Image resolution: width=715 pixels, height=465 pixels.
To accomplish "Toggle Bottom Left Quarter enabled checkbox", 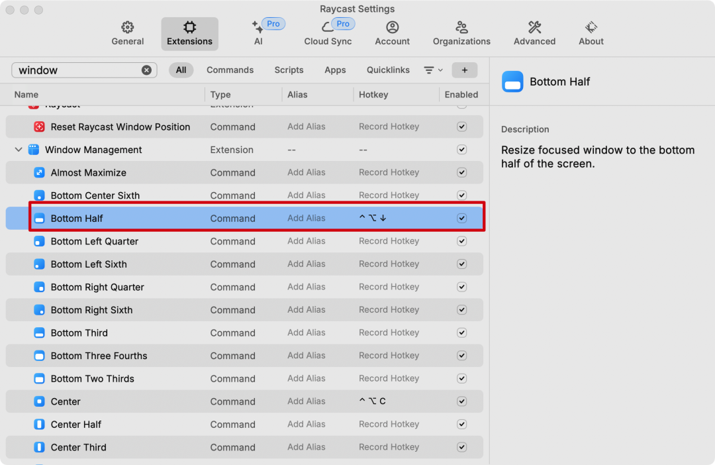I will [x=461, y=241].
